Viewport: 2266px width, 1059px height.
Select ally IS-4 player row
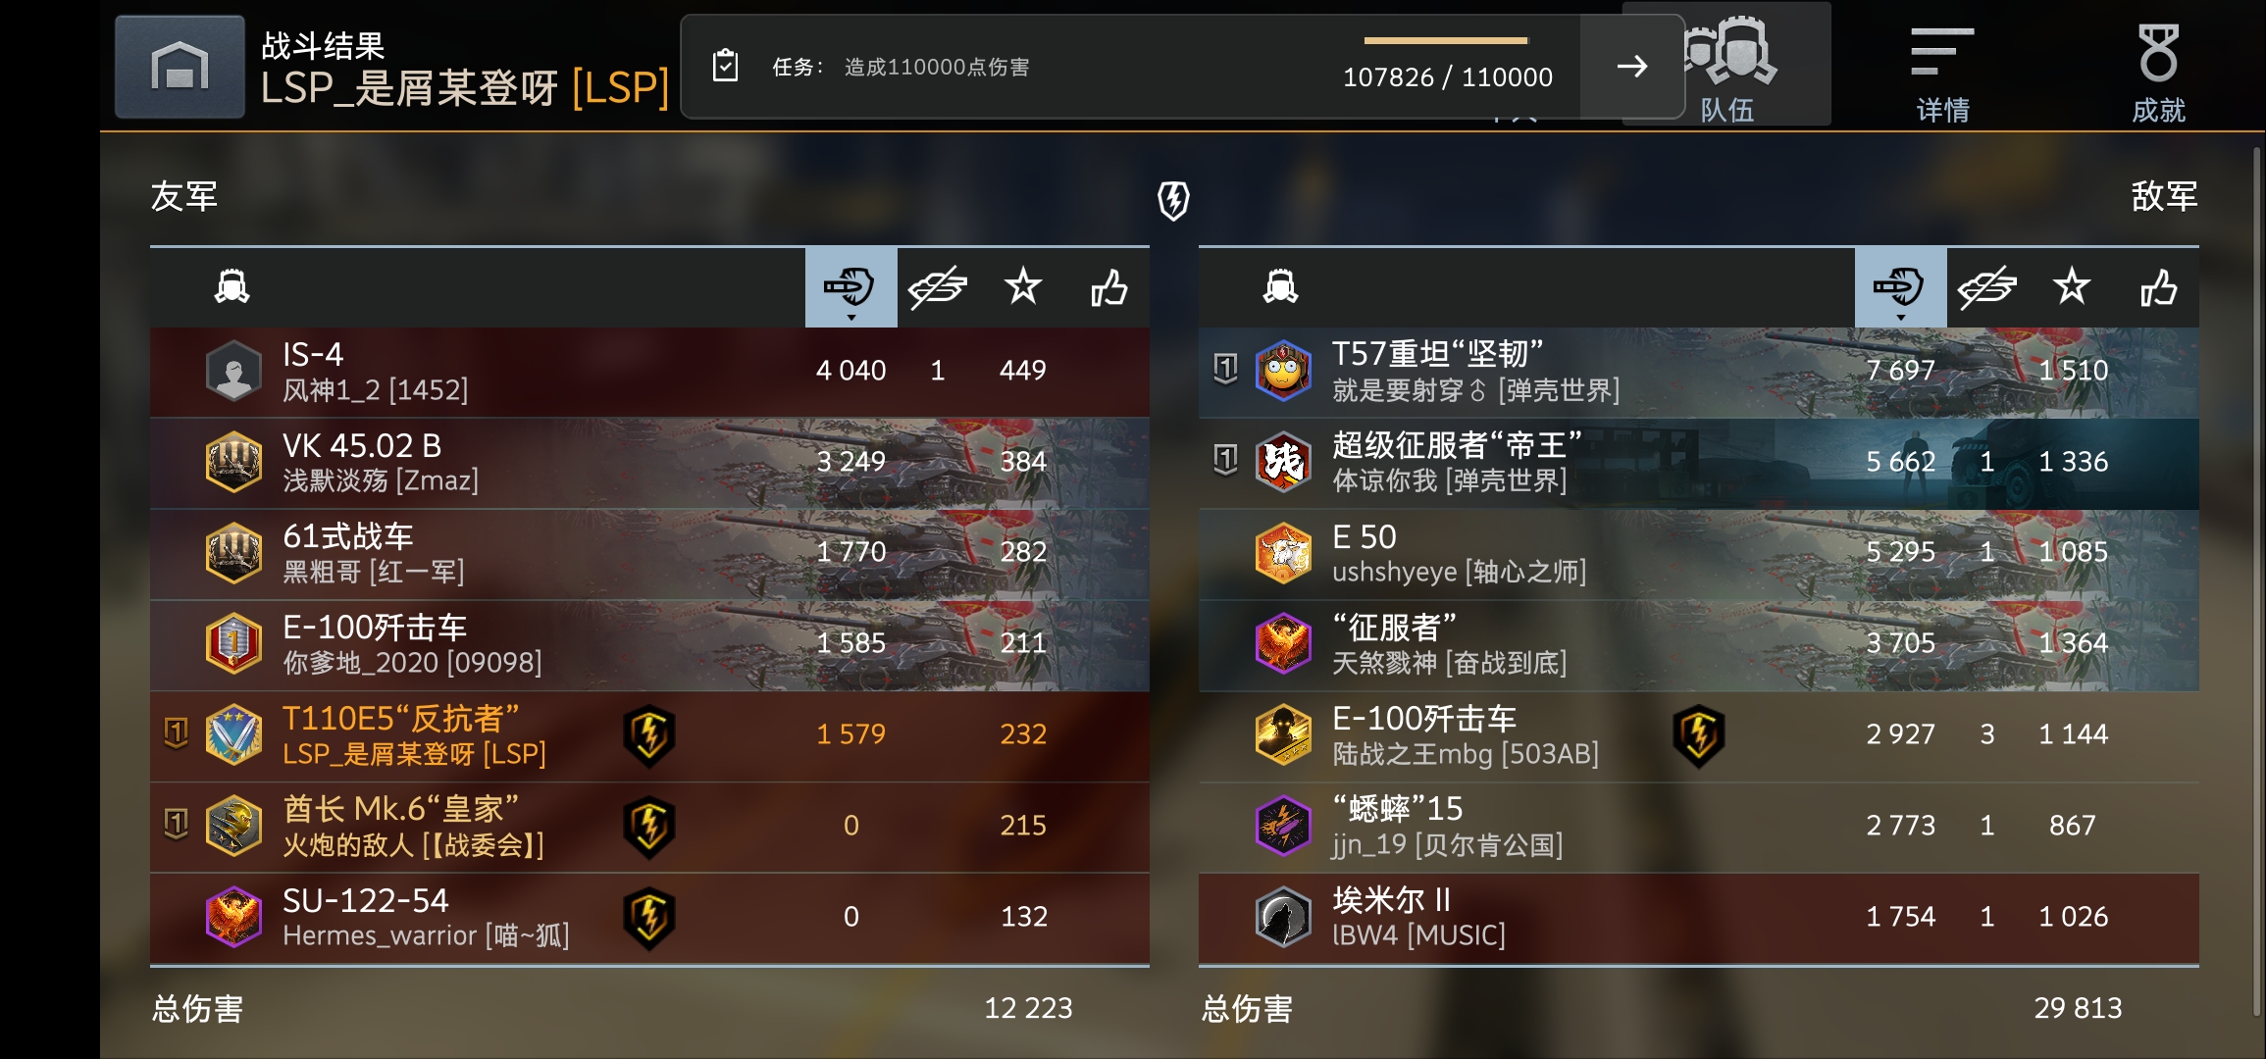click(649, 372)
